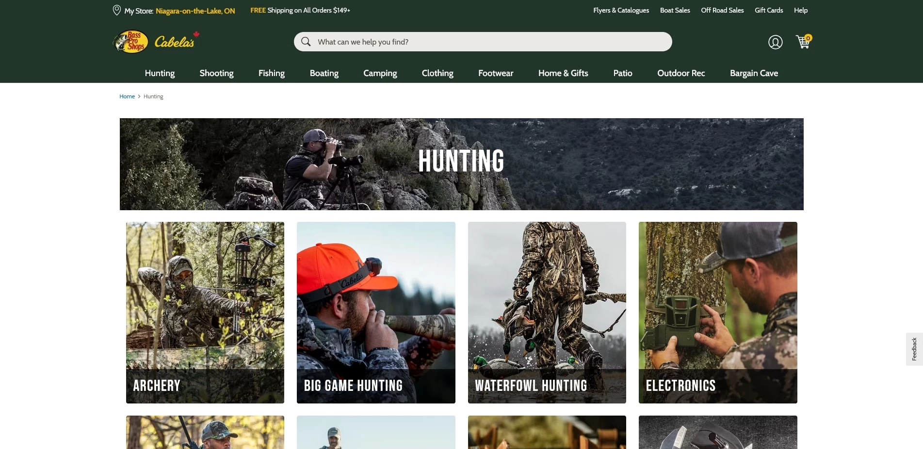Open the Fishing menu
The height and width of the screenshot is (449, 923).
(x=272, y=73)
